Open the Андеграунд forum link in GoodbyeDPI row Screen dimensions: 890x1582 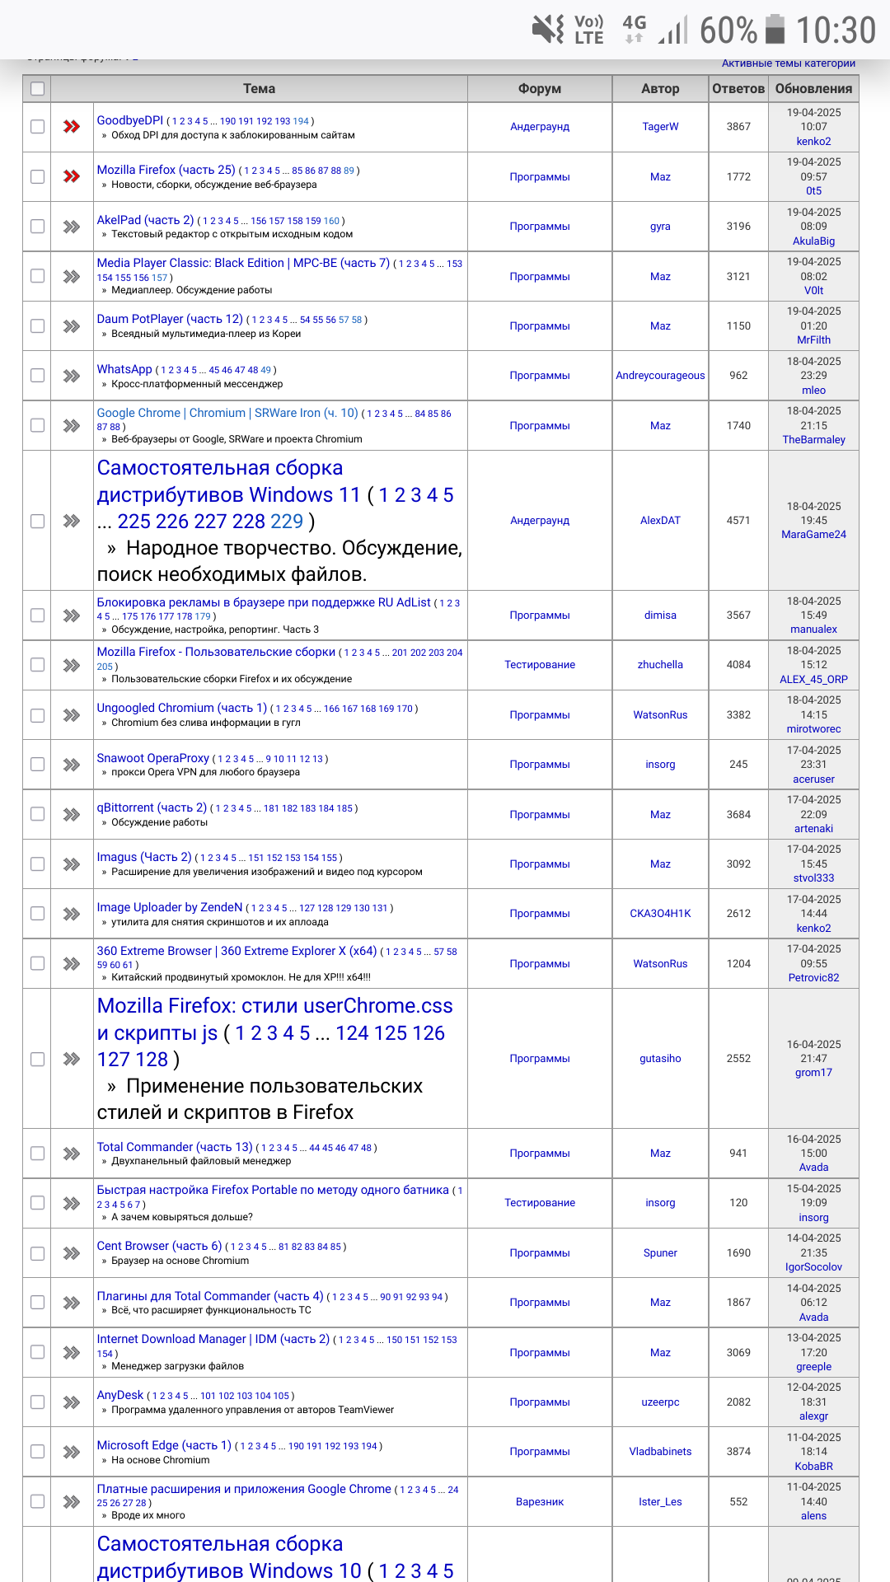(x=540, y=127)
